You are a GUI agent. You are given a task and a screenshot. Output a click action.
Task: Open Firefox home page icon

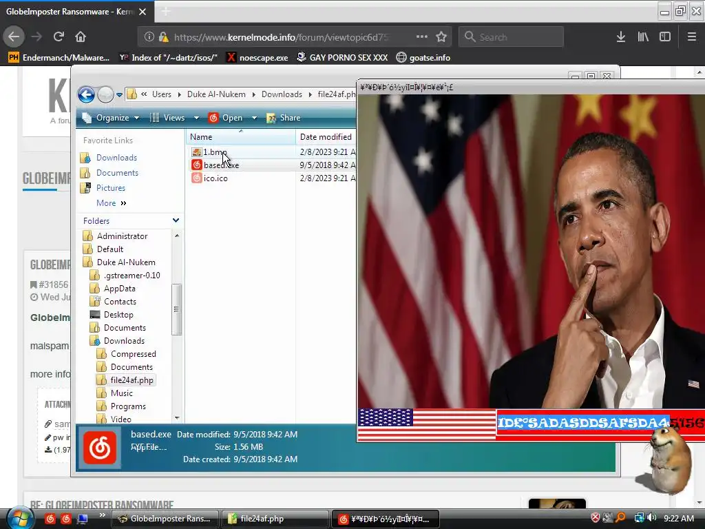pos(81,37)
